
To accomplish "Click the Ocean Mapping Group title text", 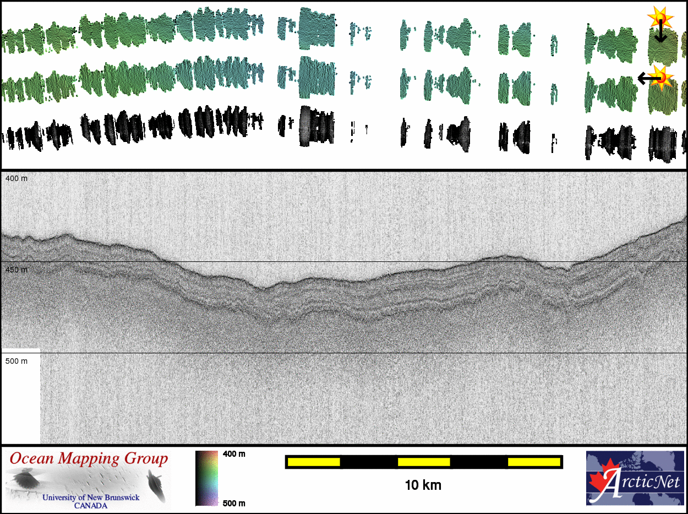I will [89, 458].
